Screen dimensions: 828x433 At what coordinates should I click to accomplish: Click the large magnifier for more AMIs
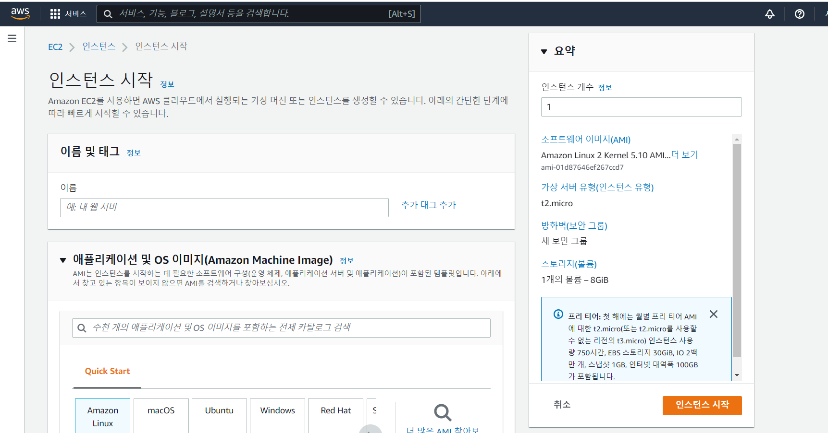point(443,412)
